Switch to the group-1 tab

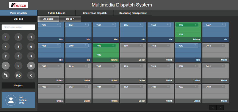click(70, 19)
